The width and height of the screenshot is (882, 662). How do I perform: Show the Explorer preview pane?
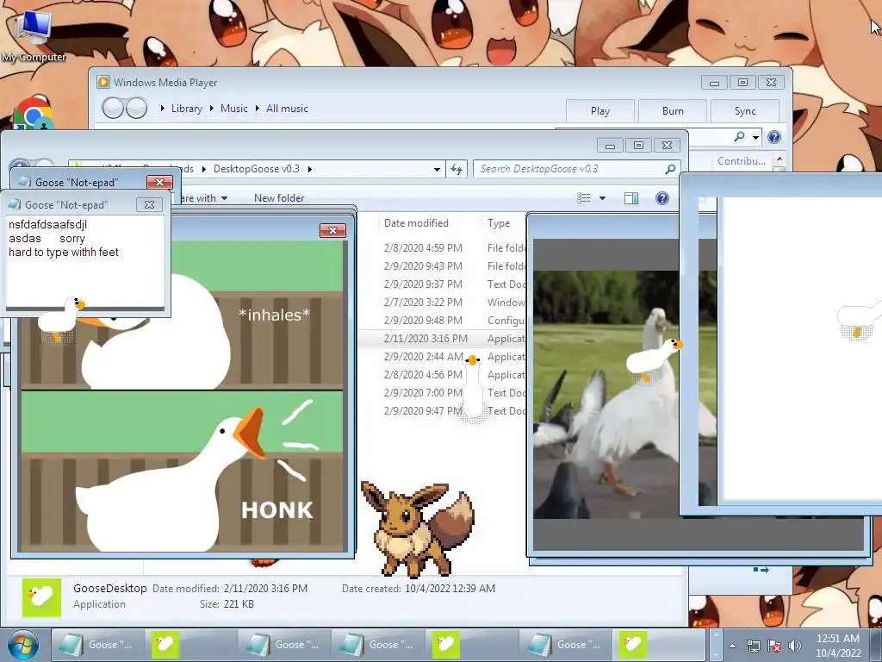pos(631,197)
